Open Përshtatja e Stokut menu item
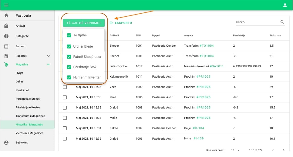The width and height of the screenshot is (293, 157). pos(28,99)
